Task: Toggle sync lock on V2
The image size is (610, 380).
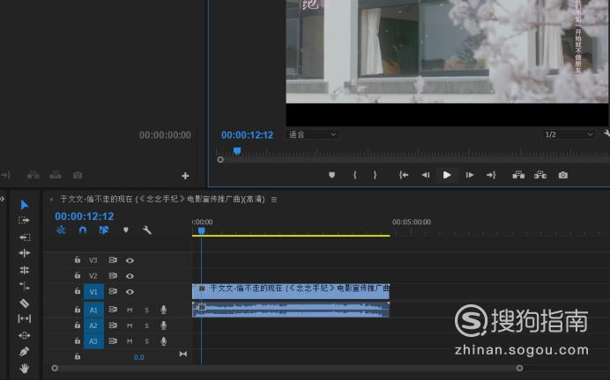Action: point(113,275)
